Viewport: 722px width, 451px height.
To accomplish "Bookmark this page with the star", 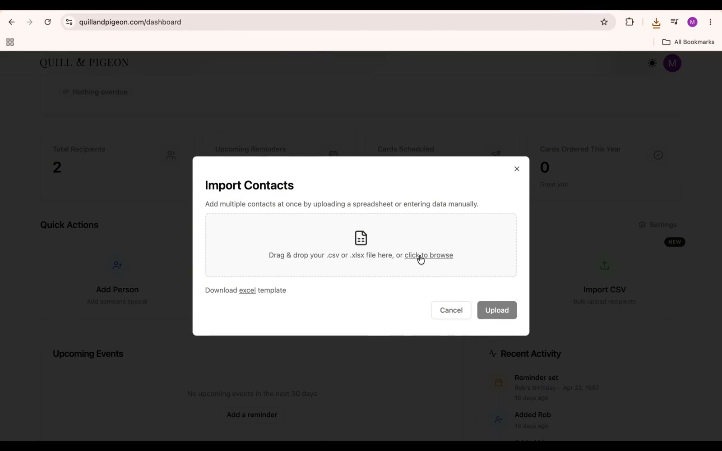I will point(604,22).
